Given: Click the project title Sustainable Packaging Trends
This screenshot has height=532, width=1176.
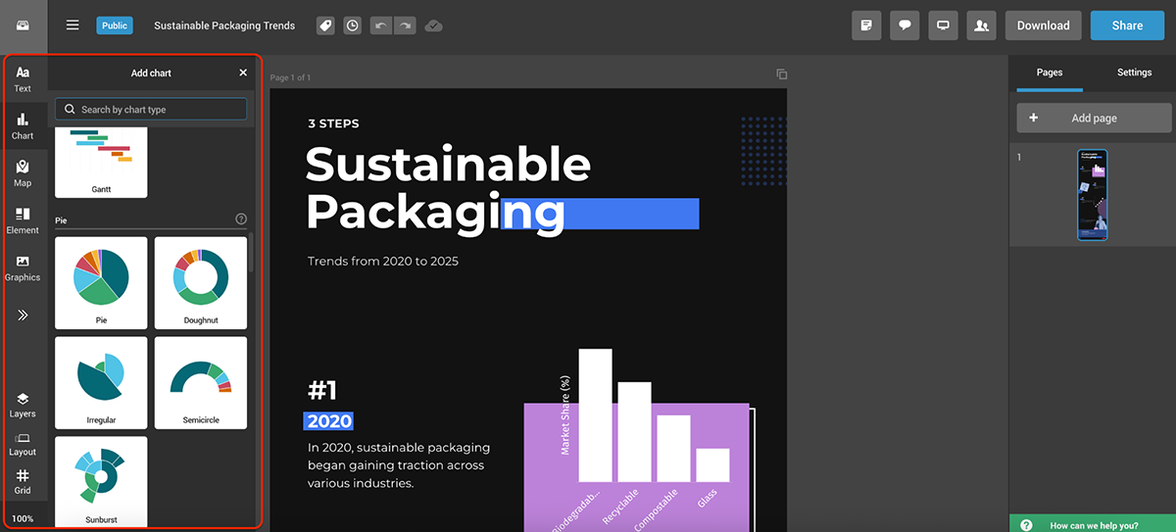Looking at the screenshot, I should 224,25.
